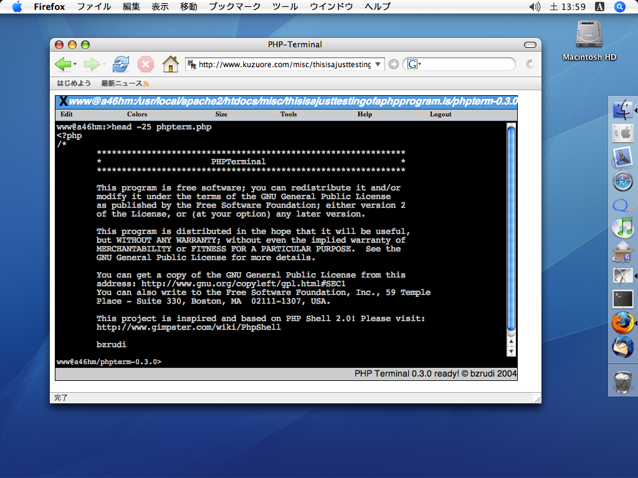Open Thunderbird from the Dock
Viewport: 638px width, 478px height.
(x=622, y=347)
